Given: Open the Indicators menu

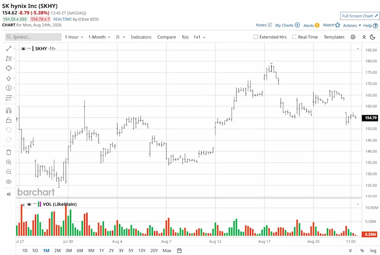Looking at the screenshot, I should tap(141, 37).
